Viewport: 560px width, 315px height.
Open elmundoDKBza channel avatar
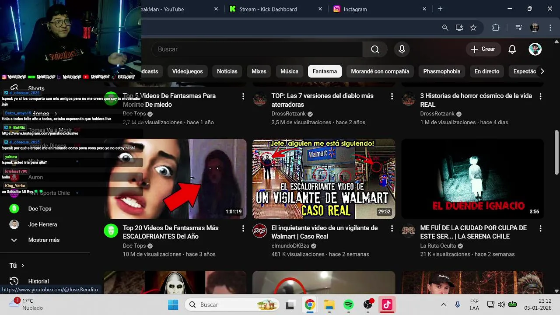pyautogui.click(x=260, y=231)
